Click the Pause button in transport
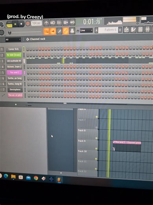Screen dimensions: 153x205 point(15,24)
